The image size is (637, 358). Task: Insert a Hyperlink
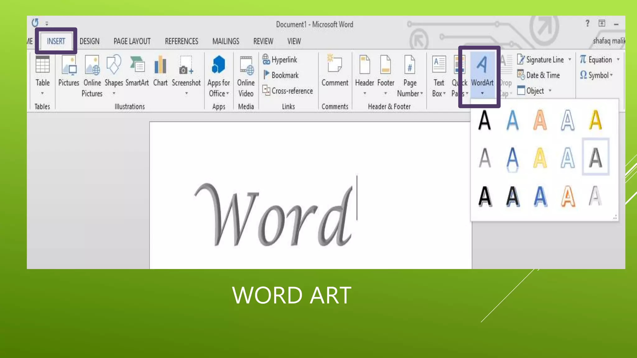pos(280,59)
